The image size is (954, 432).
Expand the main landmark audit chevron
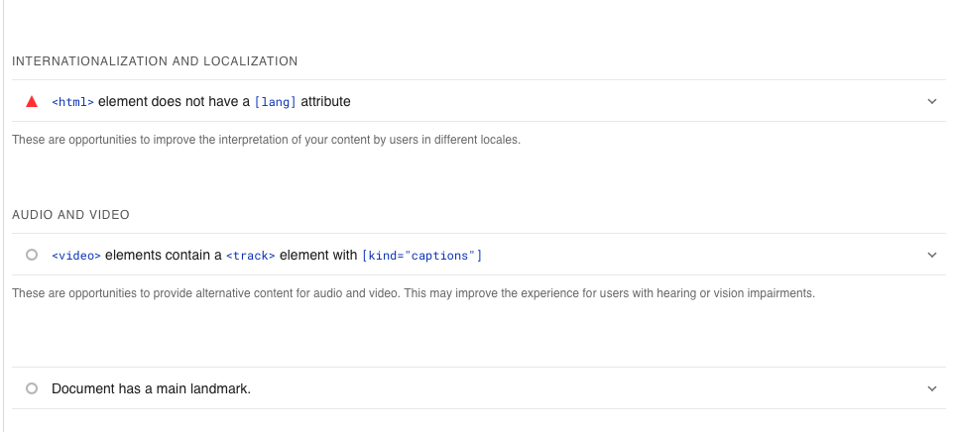[x=931, y=388]
